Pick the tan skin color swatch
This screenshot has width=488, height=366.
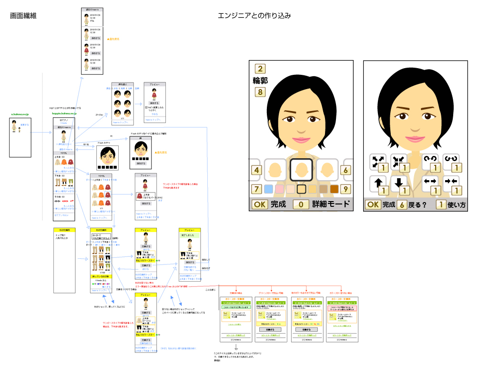(x=324, y=189)
